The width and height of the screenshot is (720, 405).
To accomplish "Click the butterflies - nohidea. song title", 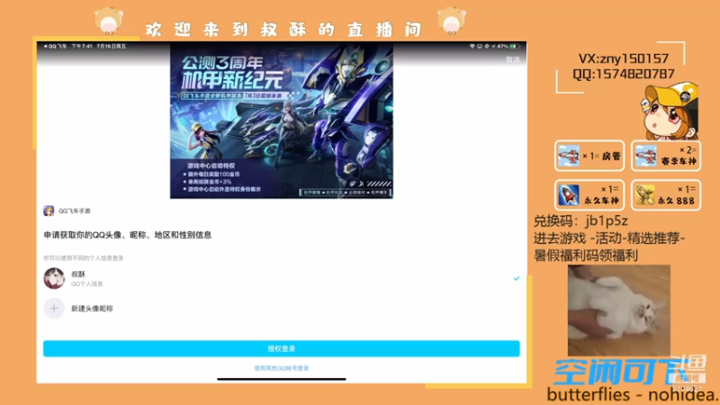I will tap(633, 394).
